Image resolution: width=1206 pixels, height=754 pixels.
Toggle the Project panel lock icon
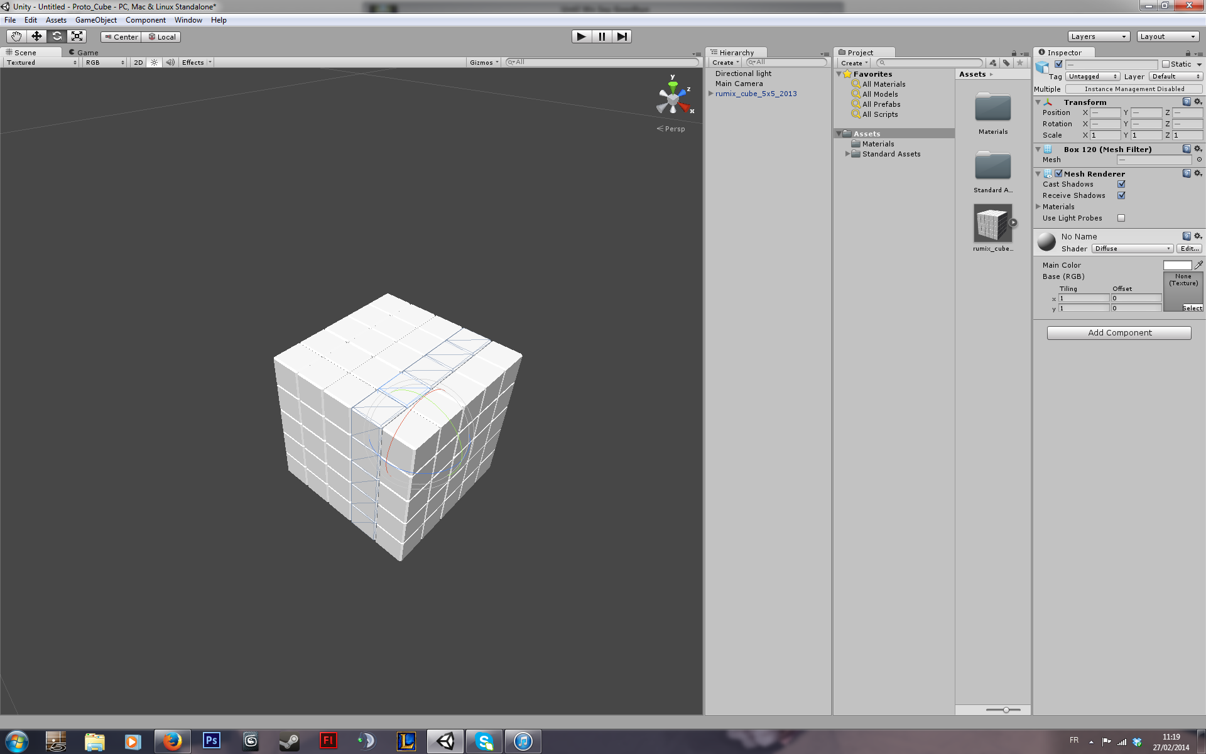(x=1014, y=53)
